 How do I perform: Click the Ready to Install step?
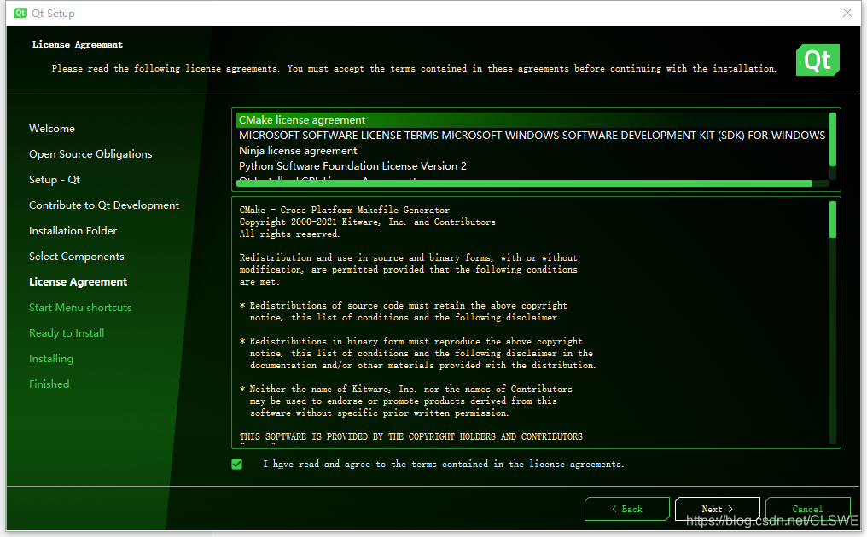67,333
